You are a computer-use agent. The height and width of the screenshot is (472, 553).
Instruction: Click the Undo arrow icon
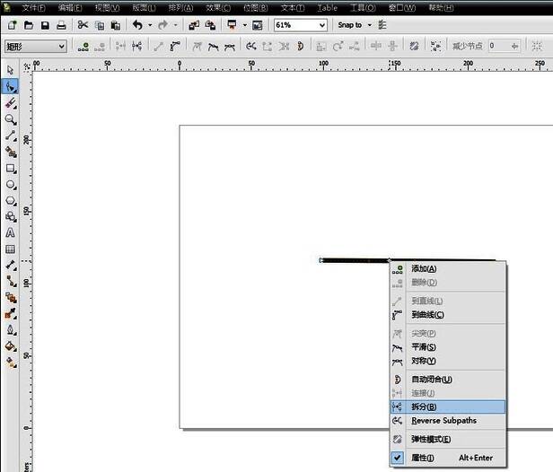(137, 25)
